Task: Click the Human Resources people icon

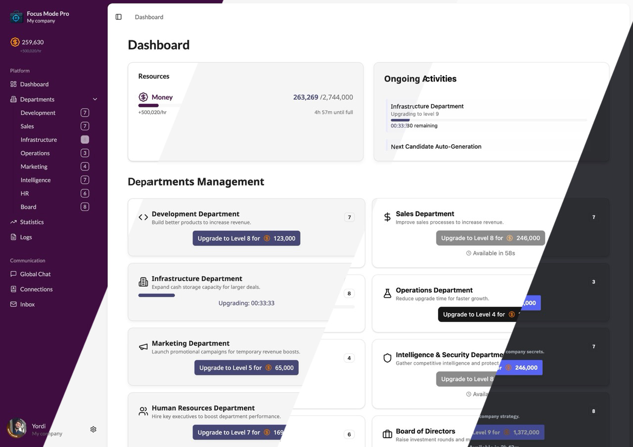Action: coord(143,411)
